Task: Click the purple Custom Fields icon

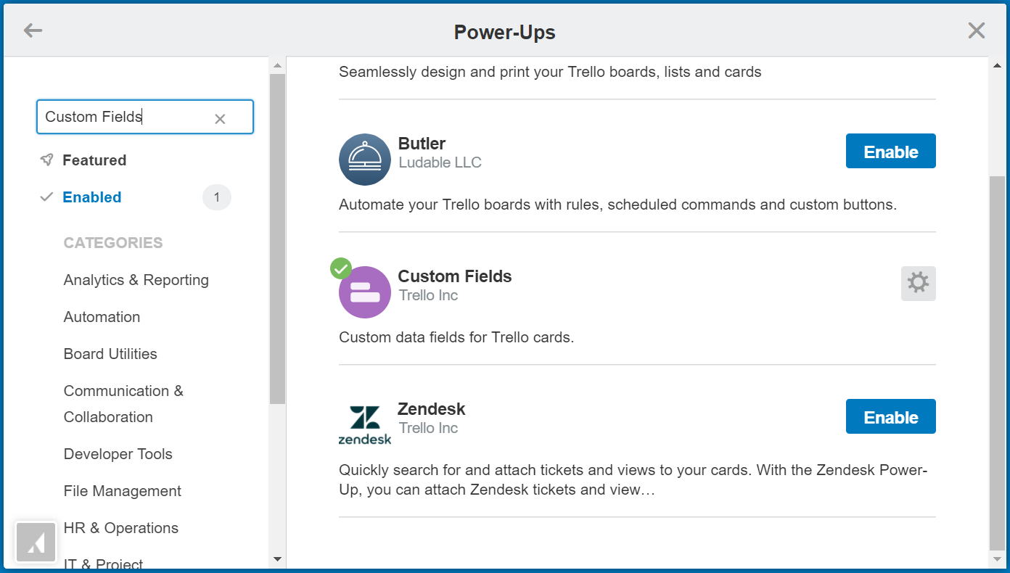Action: click(x=365, y=292)
